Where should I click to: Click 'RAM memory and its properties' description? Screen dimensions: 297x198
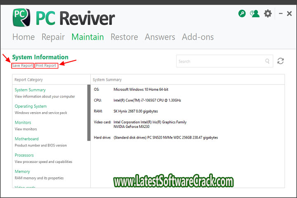click(39, 178)
